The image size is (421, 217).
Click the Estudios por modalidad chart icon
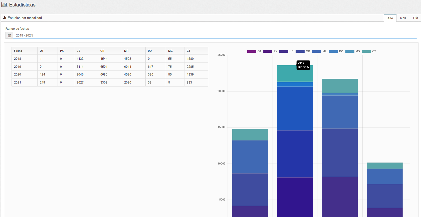pyautogui.click(x=5, y=18)
